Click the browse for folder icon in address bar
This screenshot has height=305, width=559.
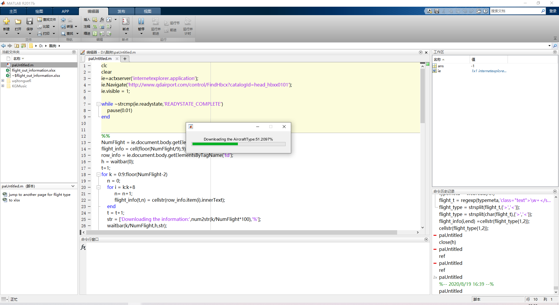[23, 46]
